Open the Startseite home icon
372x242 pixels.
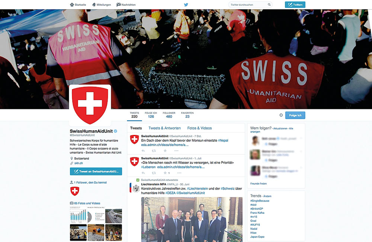tap(72, 4)
